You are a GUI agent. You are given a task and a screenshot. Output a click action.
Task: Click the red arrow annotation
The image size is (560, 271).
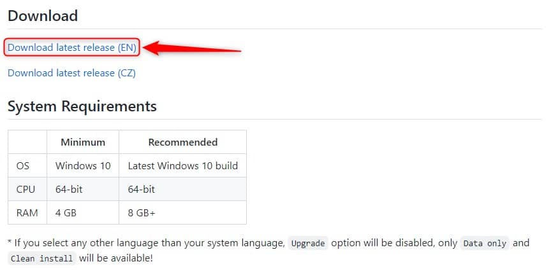[193, 48]
